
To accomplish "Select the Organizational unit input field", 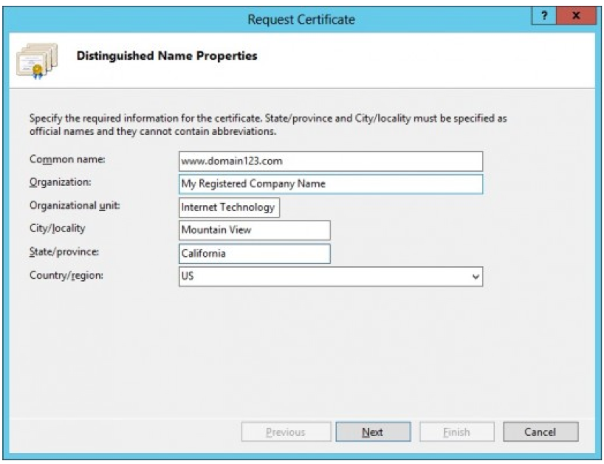I will click(x=229, y=207).
